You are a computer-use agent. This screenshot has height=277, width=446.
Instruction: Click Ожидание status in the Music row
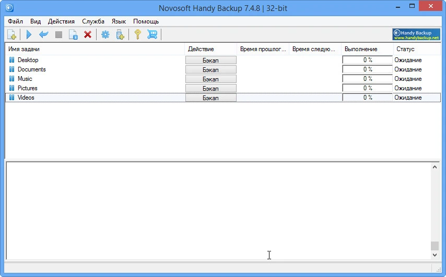click(408, 79)
